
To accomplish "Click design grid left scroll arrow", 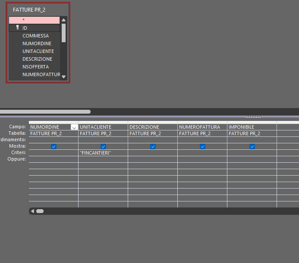I will pyautogui.click(x=32, y=211).
